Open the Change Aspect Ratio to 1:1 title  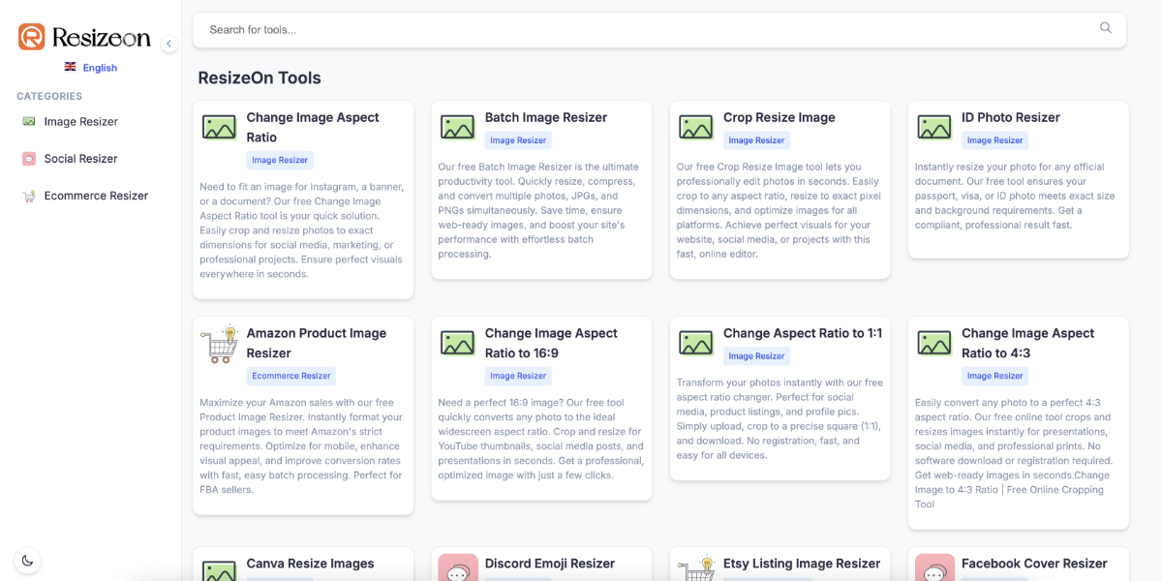coord(803,333)
